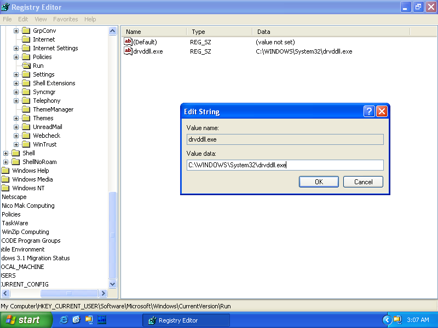This screenshot has height=328, width=438.
Task: Expand the Themes key
Action: coord(16,118)
